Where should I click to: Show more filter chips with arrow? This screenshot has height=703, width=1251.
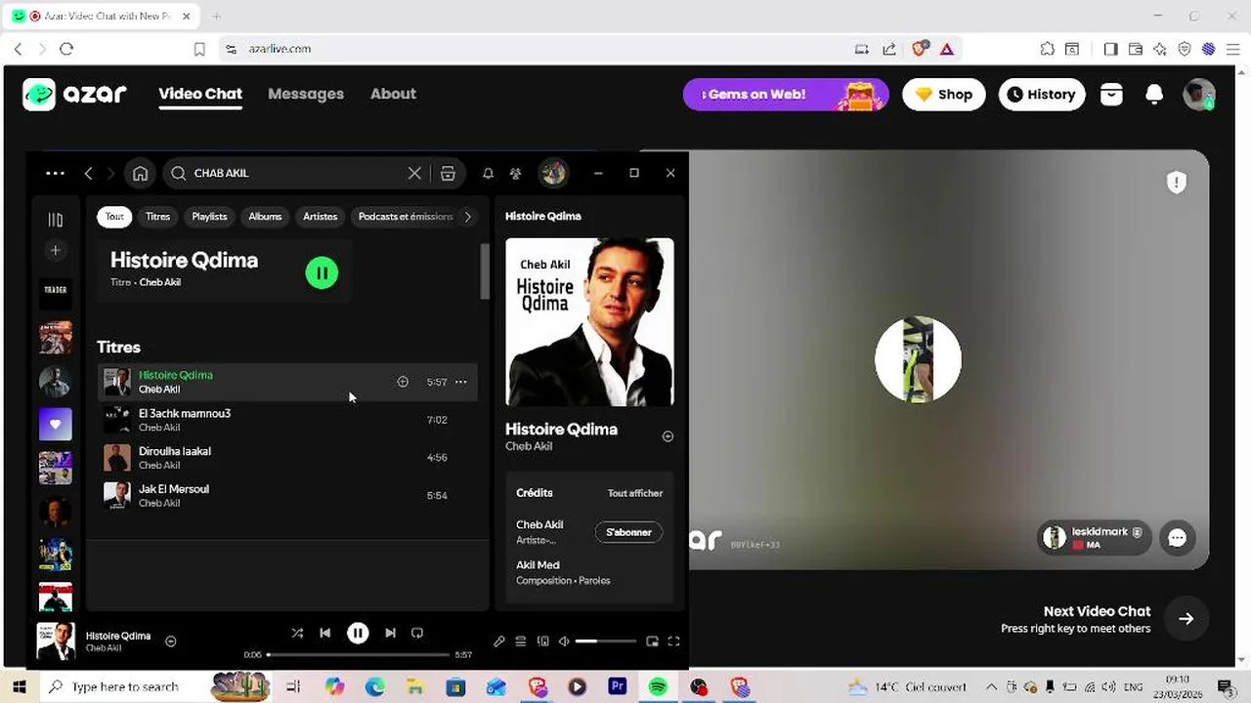pyautogui.click(x=467, y=217)
